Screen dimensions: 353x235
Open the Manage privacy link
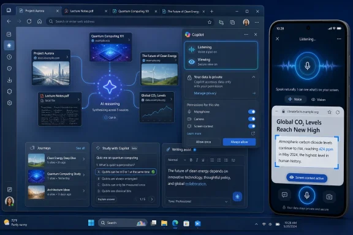[x=205, y=93]
